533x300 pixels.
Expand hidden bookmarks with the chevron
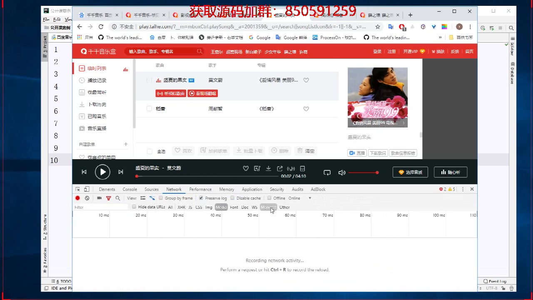(440, 37)
